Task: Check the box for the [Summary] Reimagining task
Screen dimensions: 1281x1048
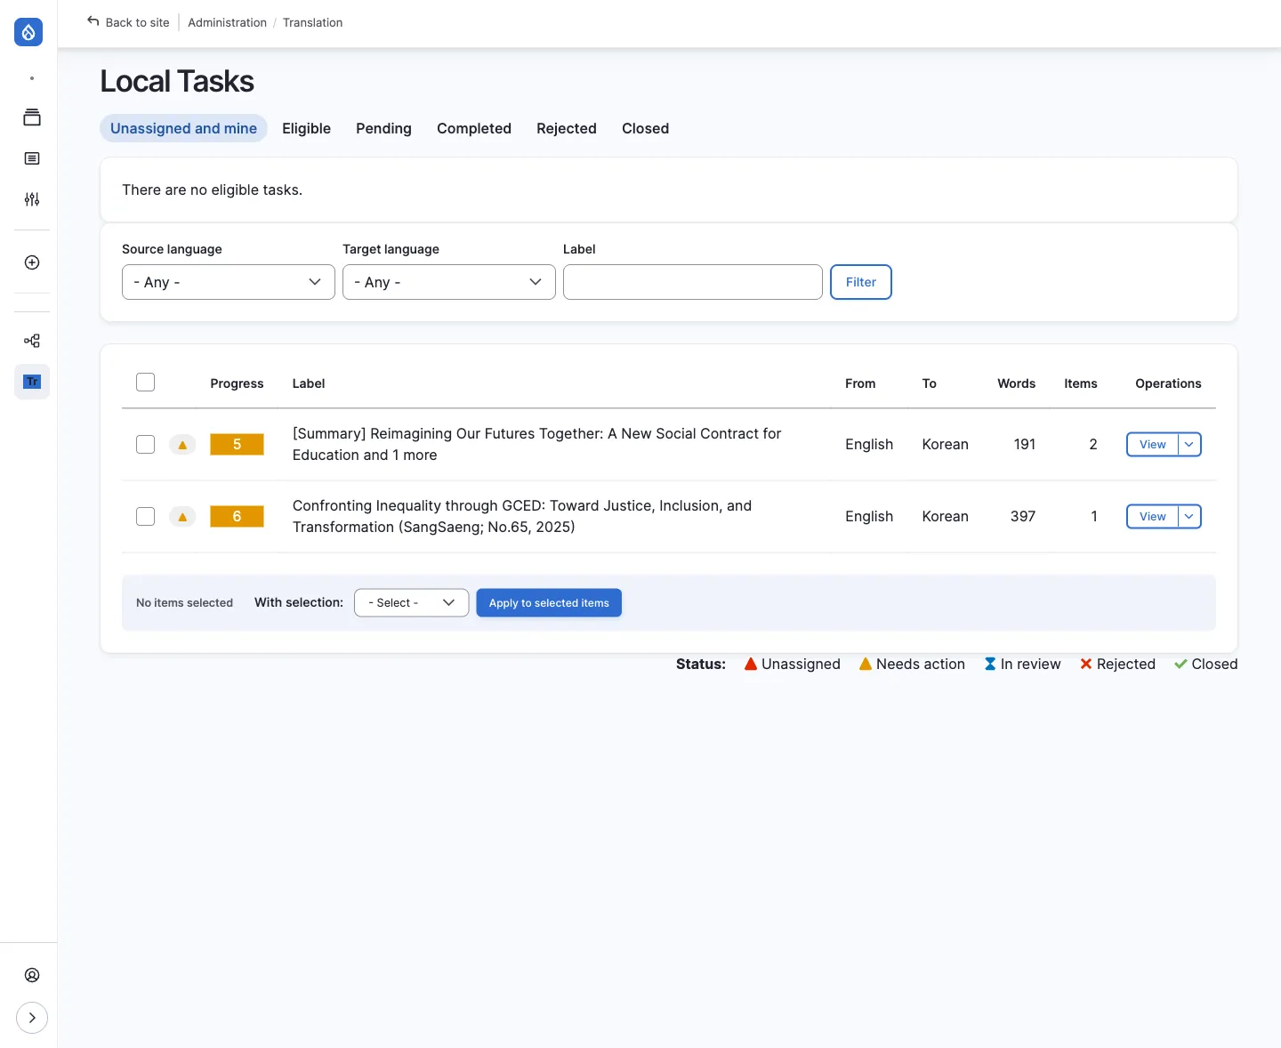Action: click(146, 445)
